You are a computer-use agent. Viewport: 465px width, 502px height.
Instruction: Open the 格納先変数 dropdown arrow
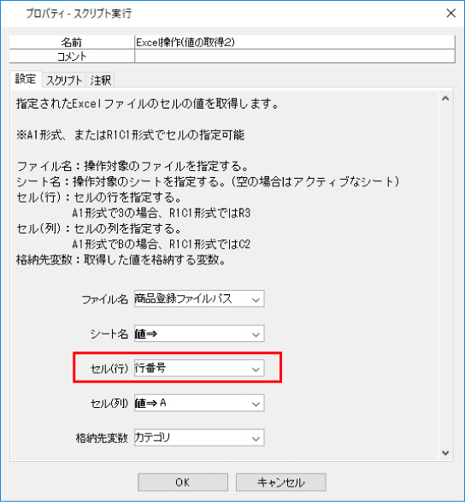(x=256, y=439)
